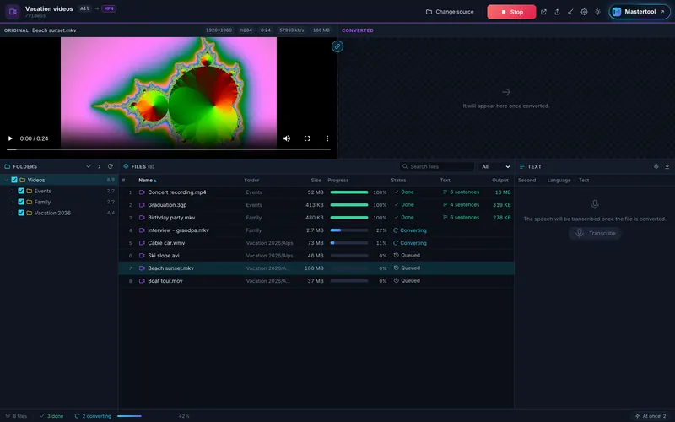Image resolution: width=675 pixels, height=422 pixels.
Task: Sort files by Status column
Action: click(398, 180)
